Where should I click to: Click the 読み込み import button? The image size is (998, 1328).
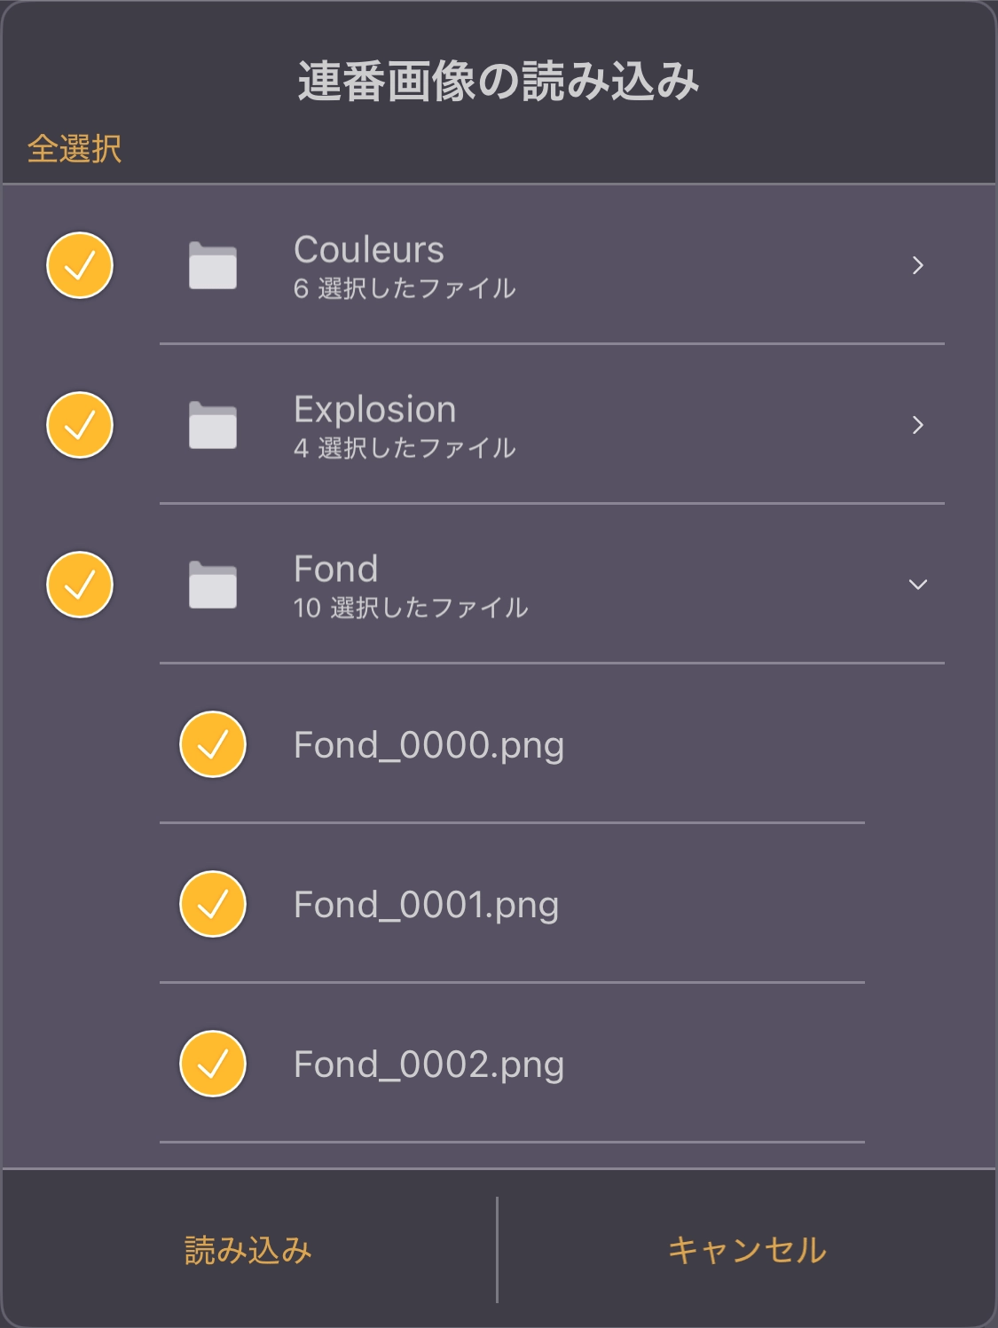tap(248, 1250)
